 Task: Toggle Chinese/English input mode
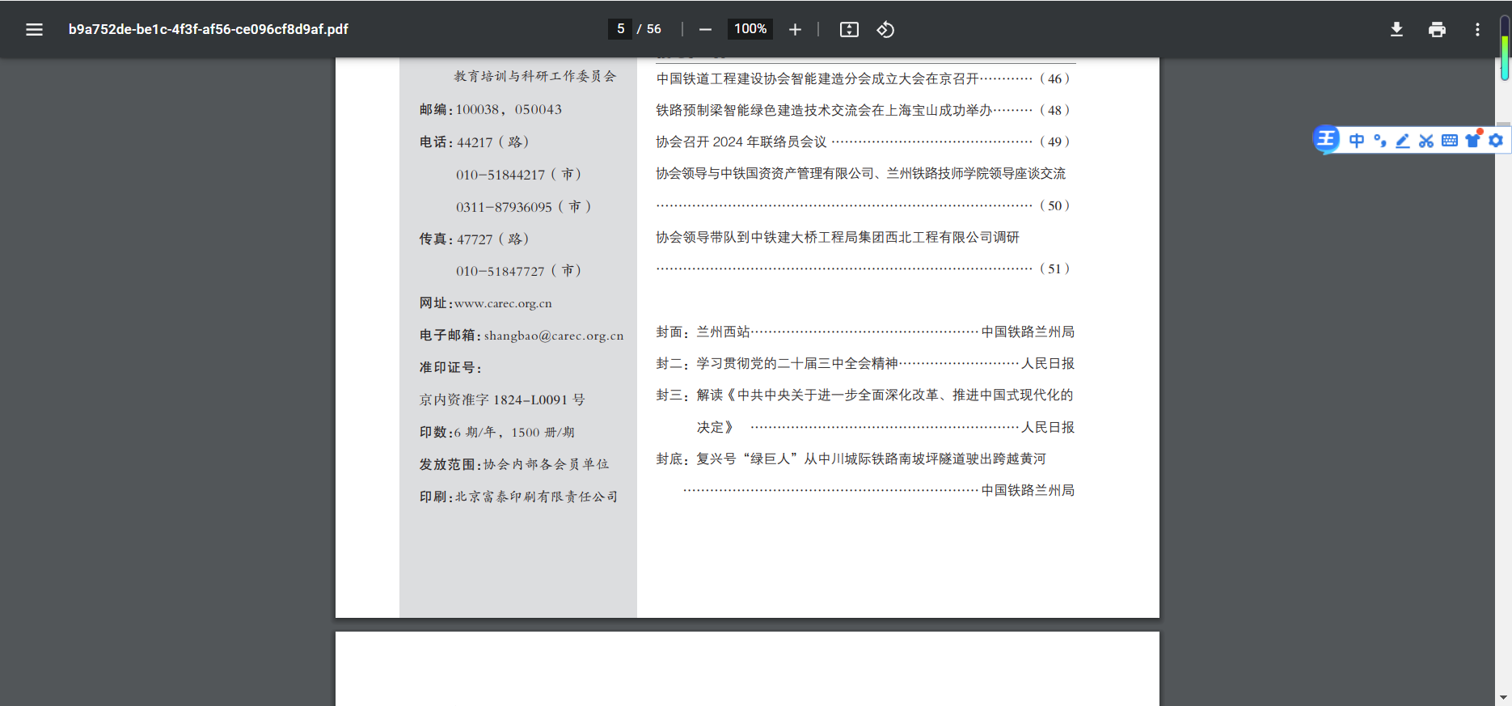tap(1357, 141)
